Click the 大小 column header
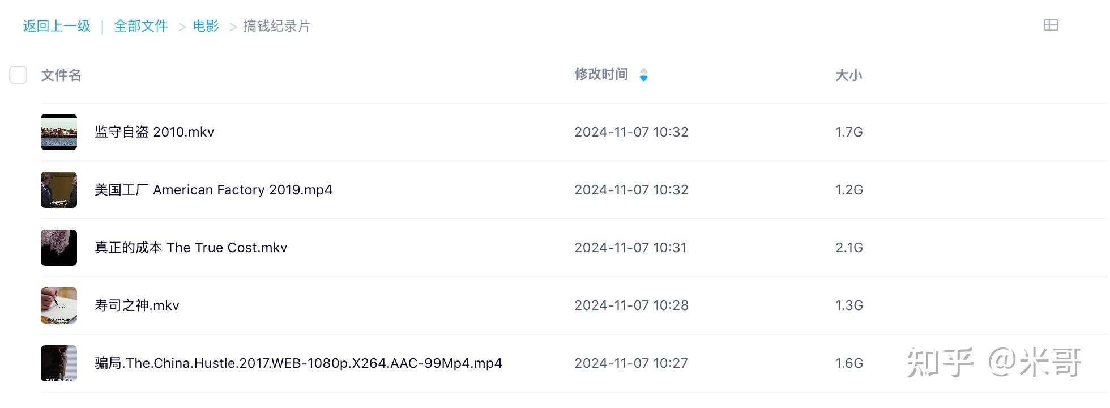 (848, 75)
